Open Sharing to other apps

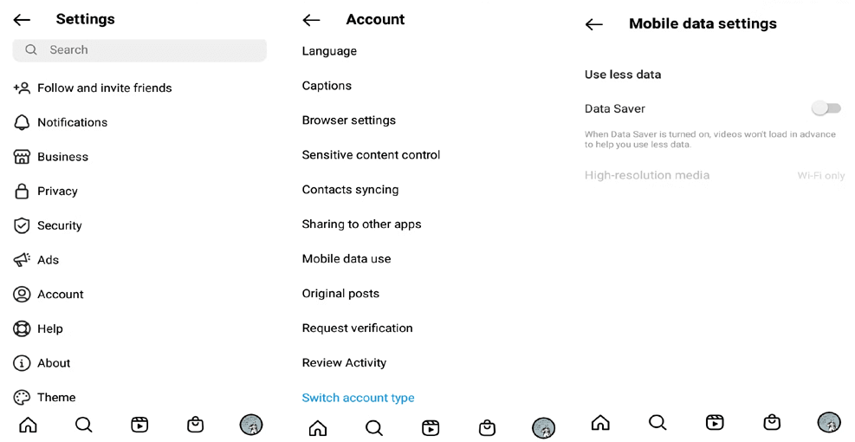click(x=361, y=224)
